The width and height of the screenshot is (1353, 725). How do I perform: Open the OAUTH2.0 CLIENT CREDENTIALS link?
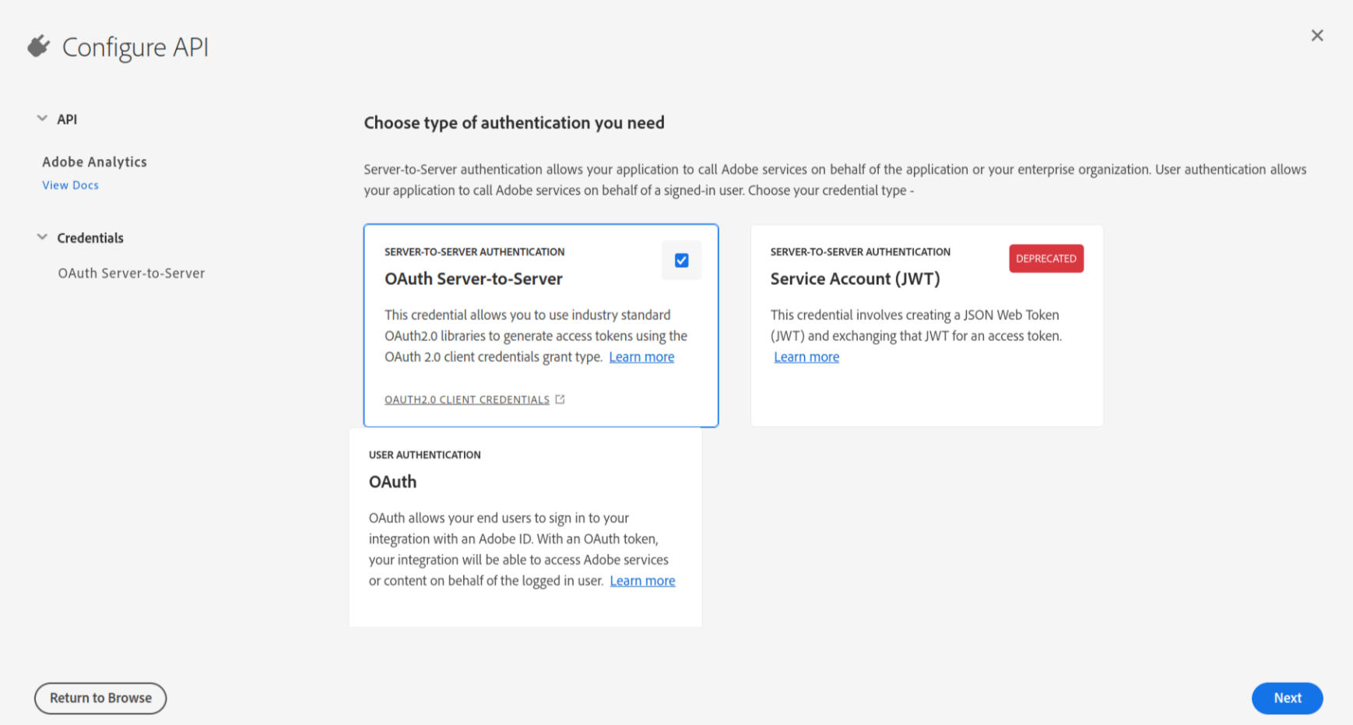pos(466,399)
